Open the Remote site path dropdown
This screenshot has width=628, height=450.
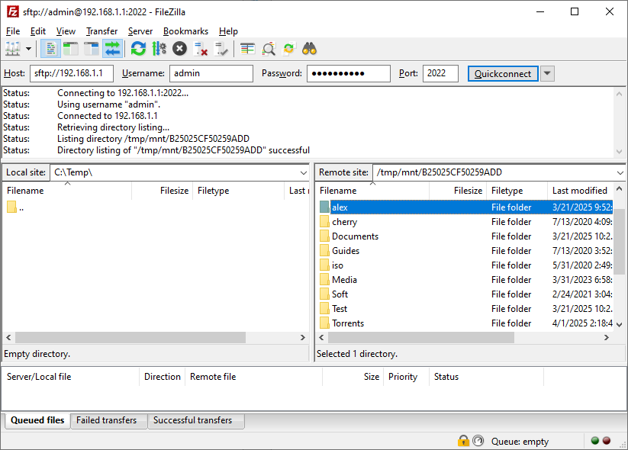(619, 173)
